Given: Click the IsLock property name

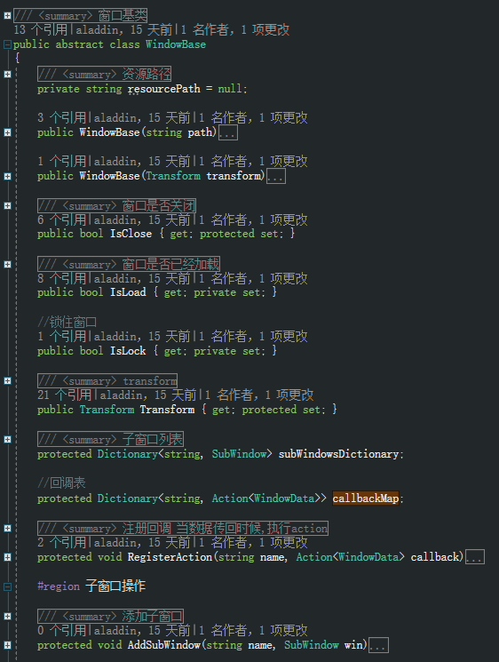Looking at the screenshot, I should 128,351.
